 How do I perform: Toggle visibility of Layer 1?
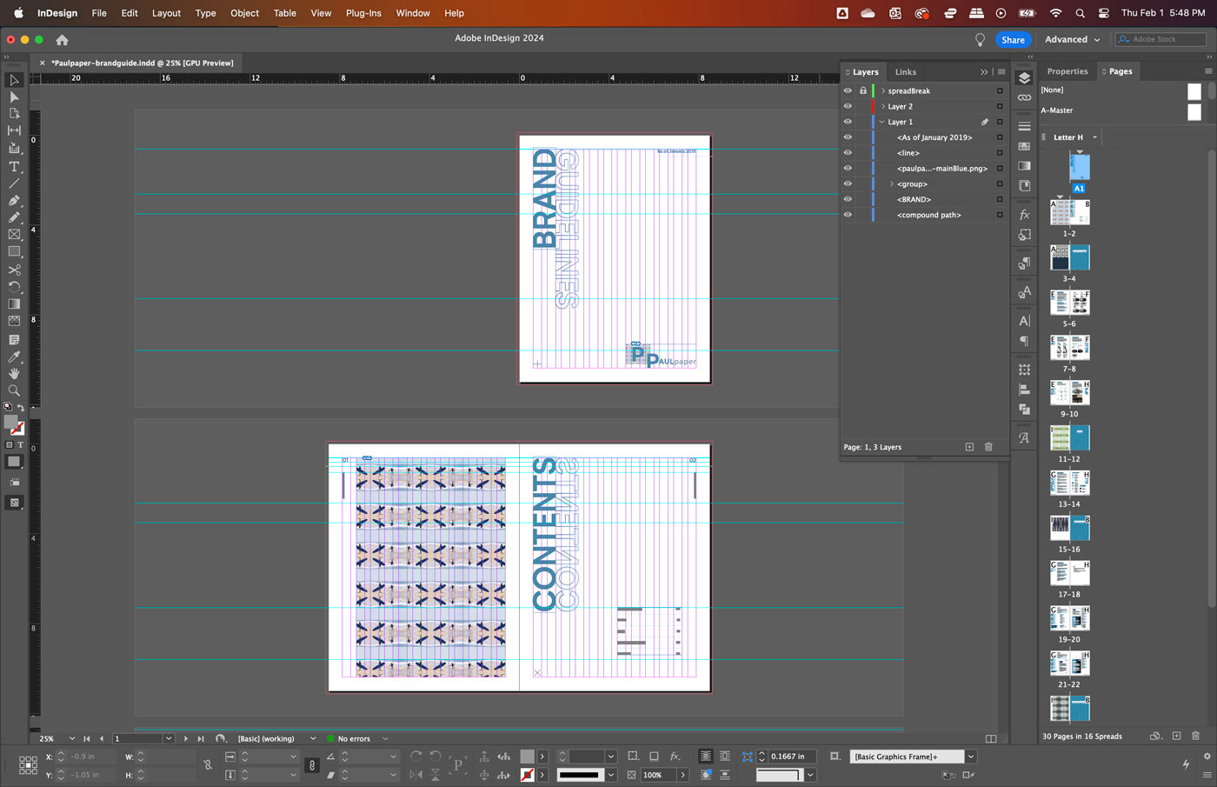coord(848,122)
